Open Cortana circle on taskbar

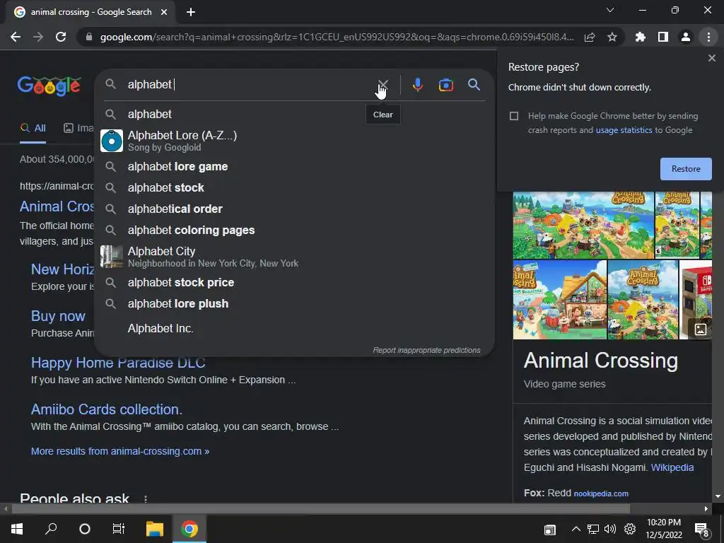tap(85, 529)
